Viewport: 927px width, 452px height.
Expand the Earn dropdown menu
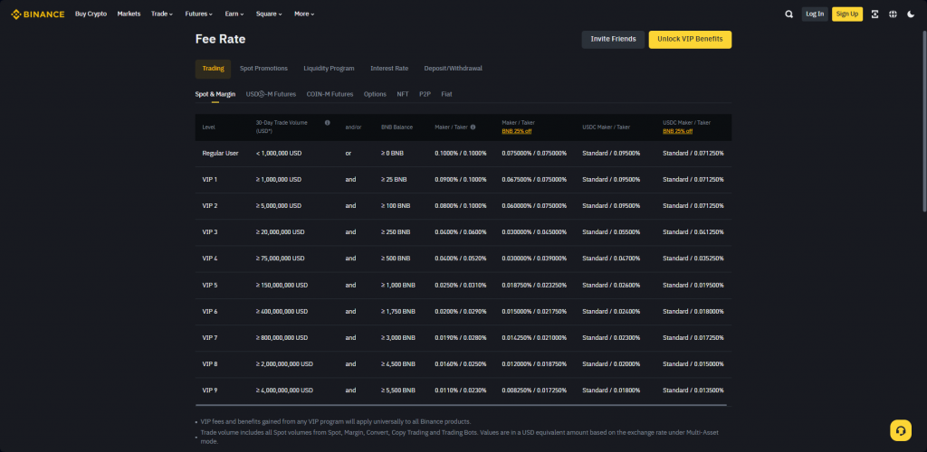(234, 14)
